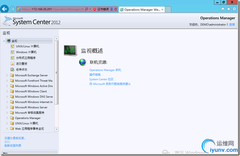The height and width of the screenshot is (156, 240).
Task: Click the 任务状态 task view icon
Action: click(x=13, y=69)
